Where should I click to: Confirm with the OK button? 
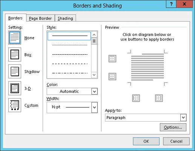click(x=146, y=141)
